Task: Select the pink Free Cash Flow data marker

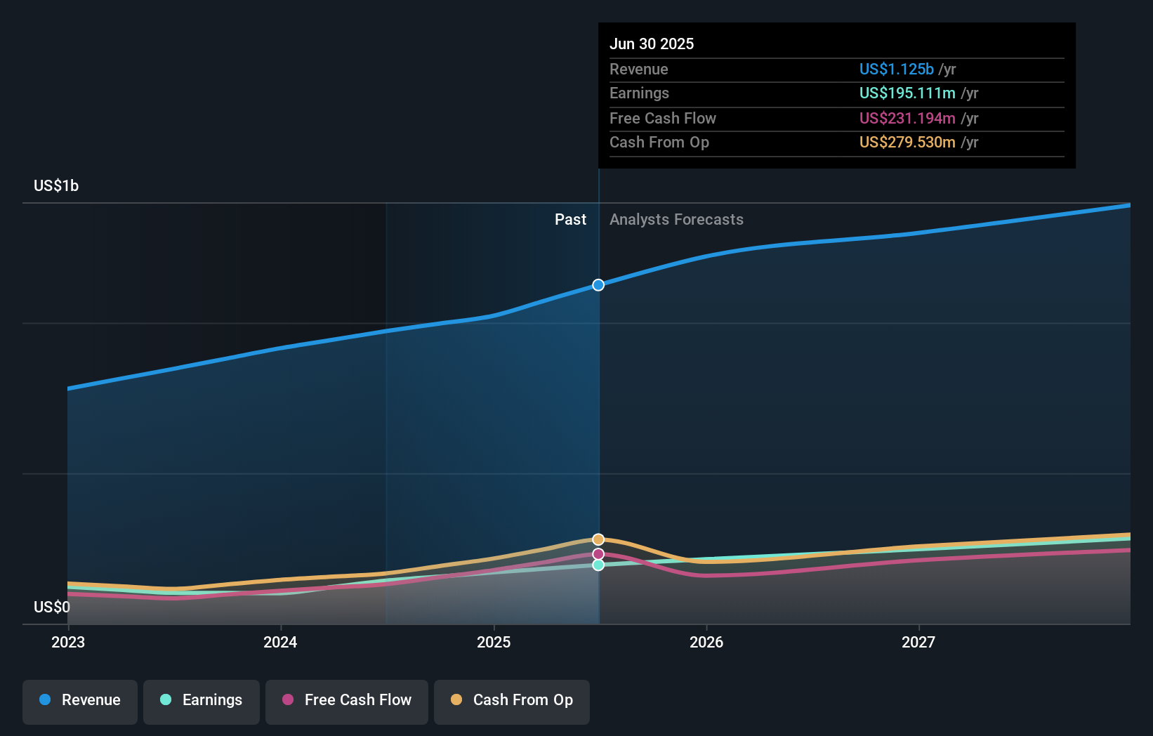Action: point(598,553)
